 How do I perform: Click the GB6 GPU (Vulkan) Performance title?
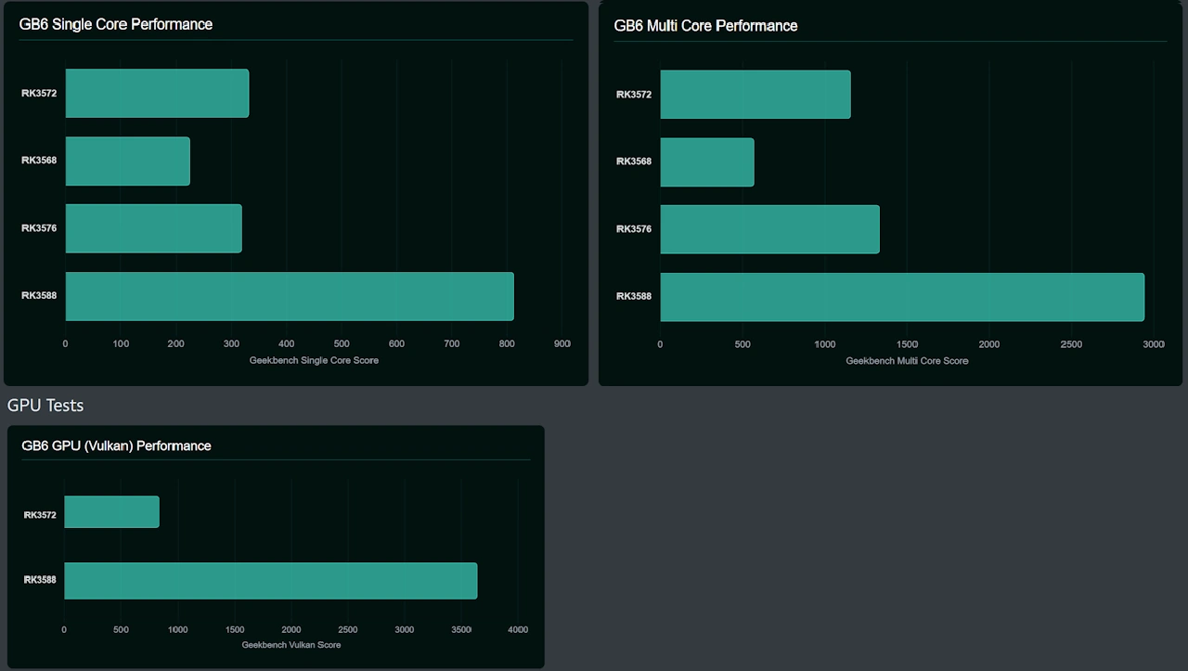(x=116, y=445)
